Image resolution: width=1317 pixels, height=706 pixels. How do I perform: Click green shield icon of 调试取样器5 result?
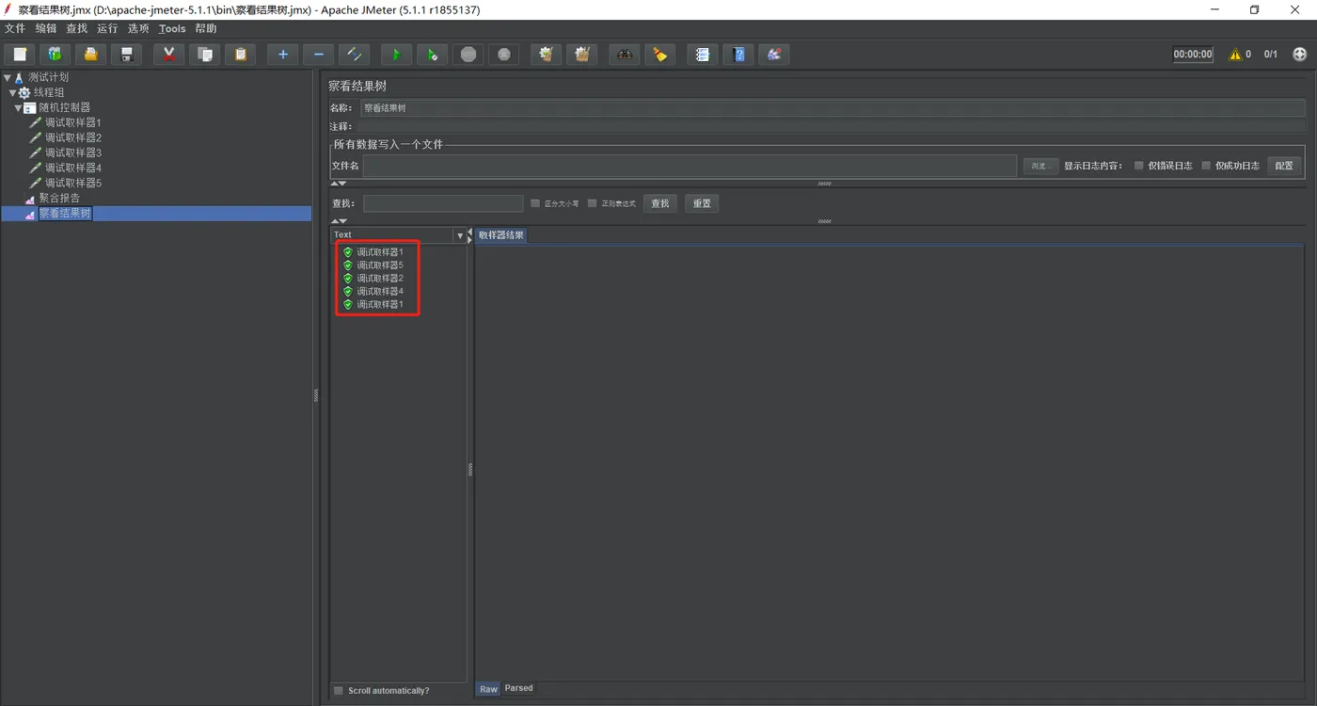click(x=348, y=265)
